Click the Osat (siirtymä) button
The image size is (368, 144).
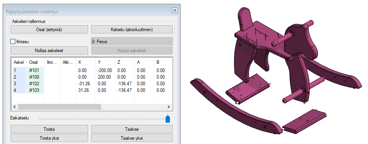coord(49,30)
